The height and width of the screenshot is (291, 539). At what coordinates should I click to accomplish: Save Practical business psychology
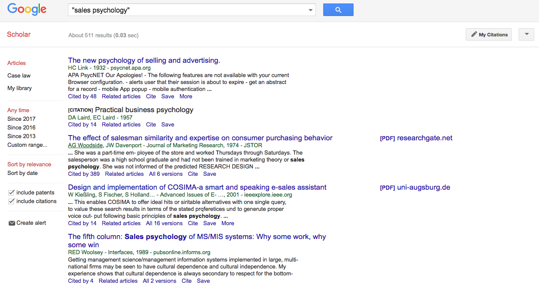pos(168,125)
